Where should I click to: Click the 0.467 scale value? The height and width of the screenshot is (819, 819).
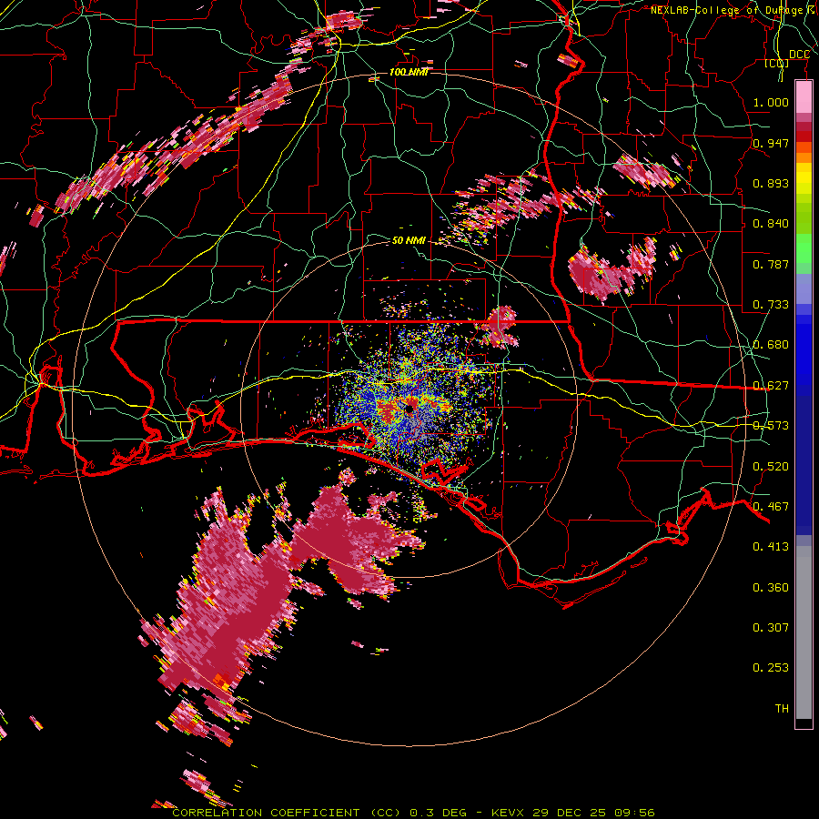(x=771, y=507)
